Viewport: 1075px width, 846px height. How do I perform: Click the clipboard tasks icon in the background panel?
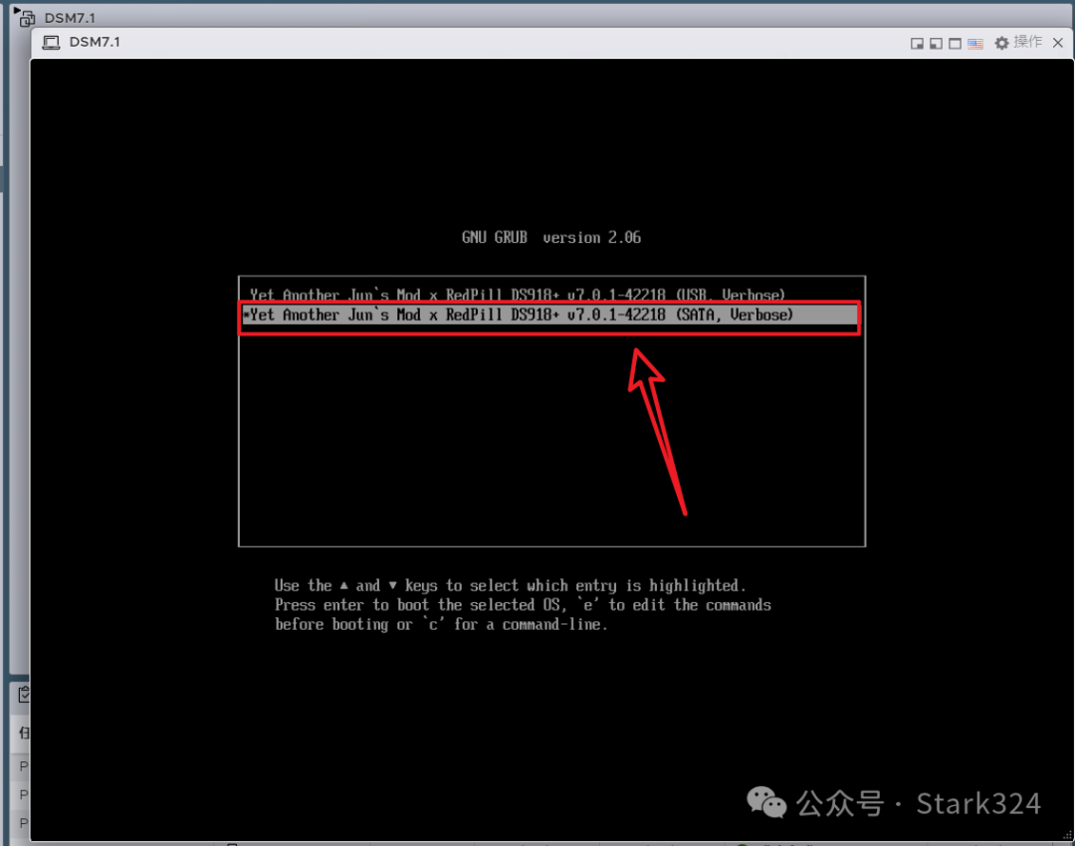click(24, 694)
